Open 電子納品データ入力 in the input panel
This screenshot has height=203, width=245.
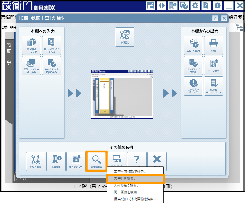click(x=31, y=45)
